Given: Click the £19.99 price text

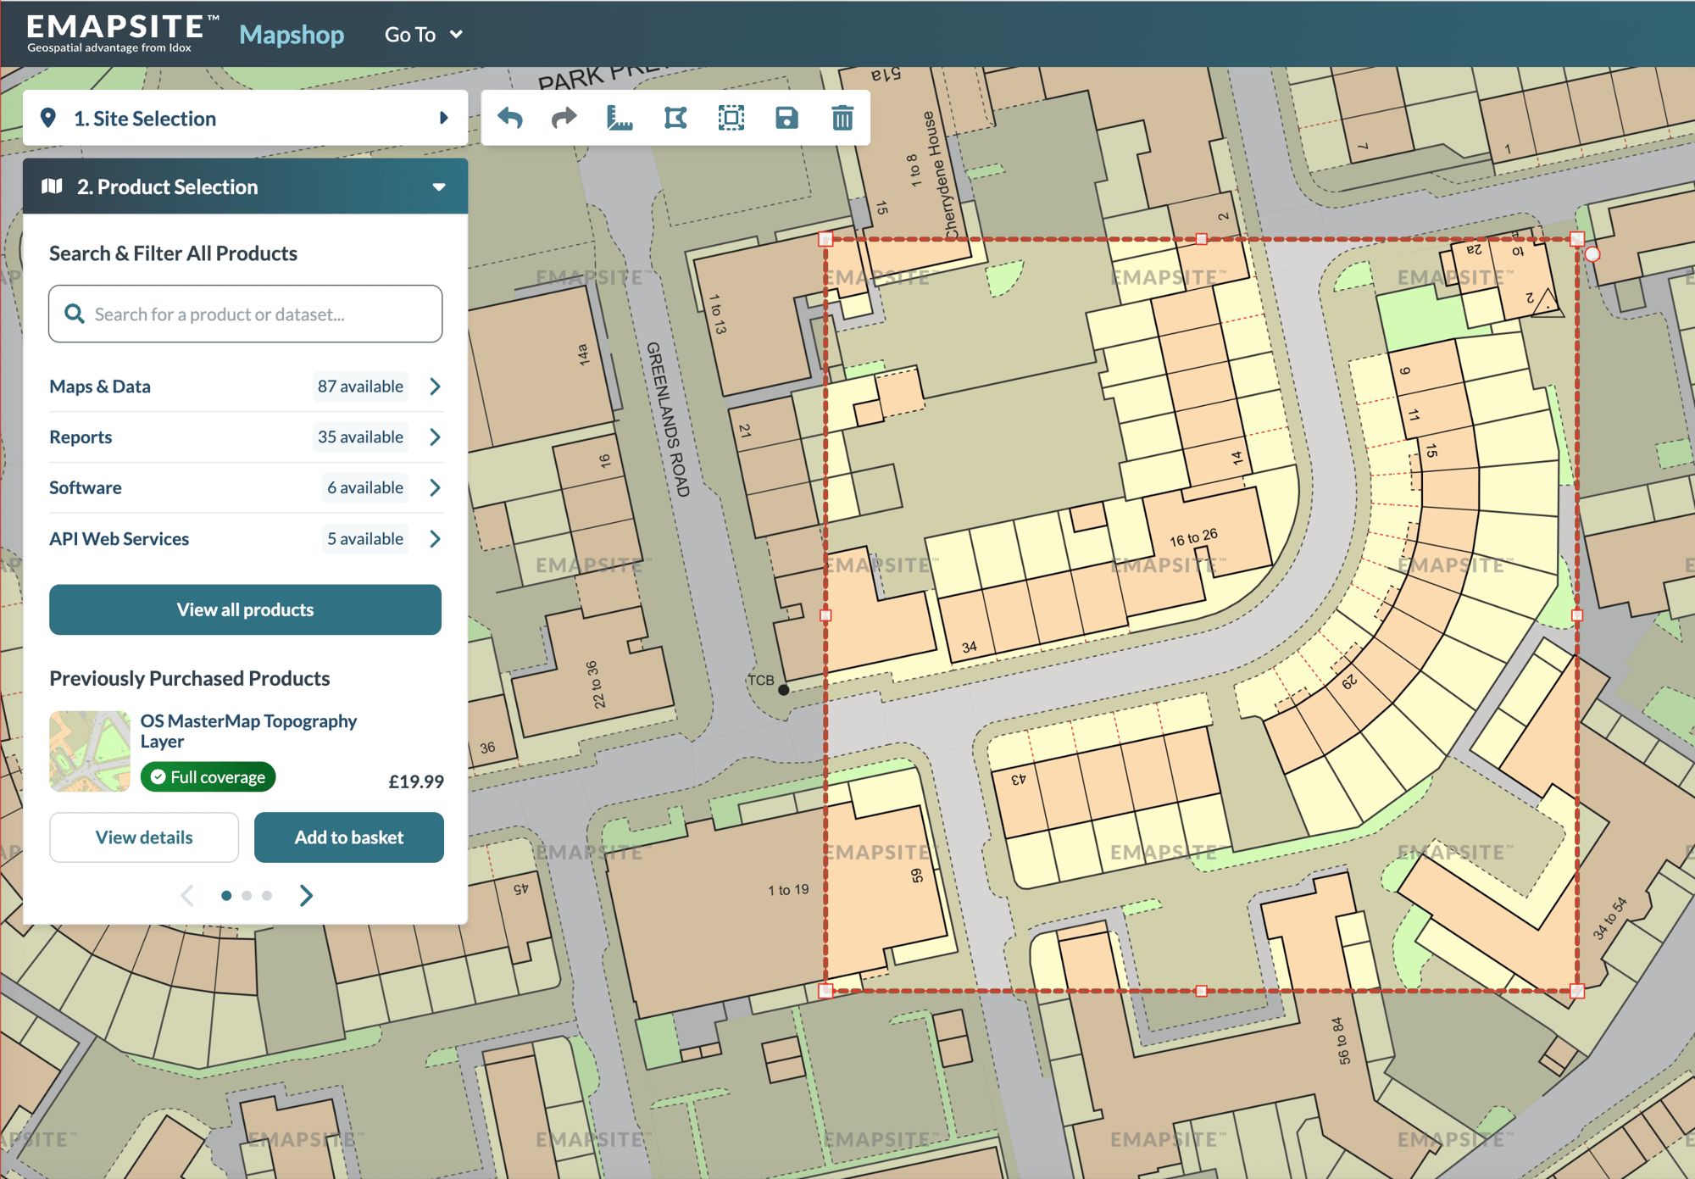Looking at the screenshot, I should 416,781.
